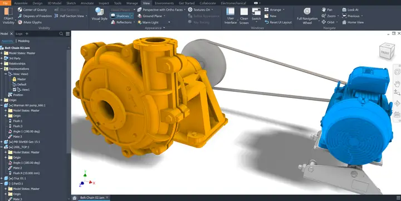Activate the Clean Screen icon
The image size is (401, 201).
(x=244, y=16)
